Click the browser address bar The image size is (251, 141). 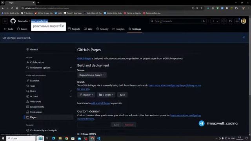105,8
